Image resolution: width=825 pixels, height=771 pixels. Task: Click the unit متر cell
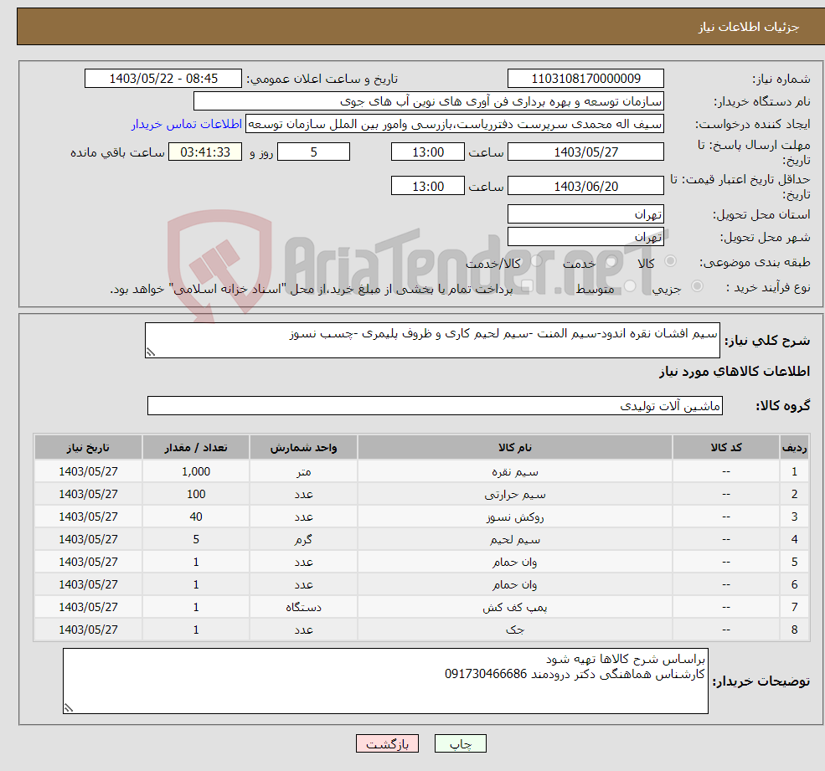click(x=303, y=472)
